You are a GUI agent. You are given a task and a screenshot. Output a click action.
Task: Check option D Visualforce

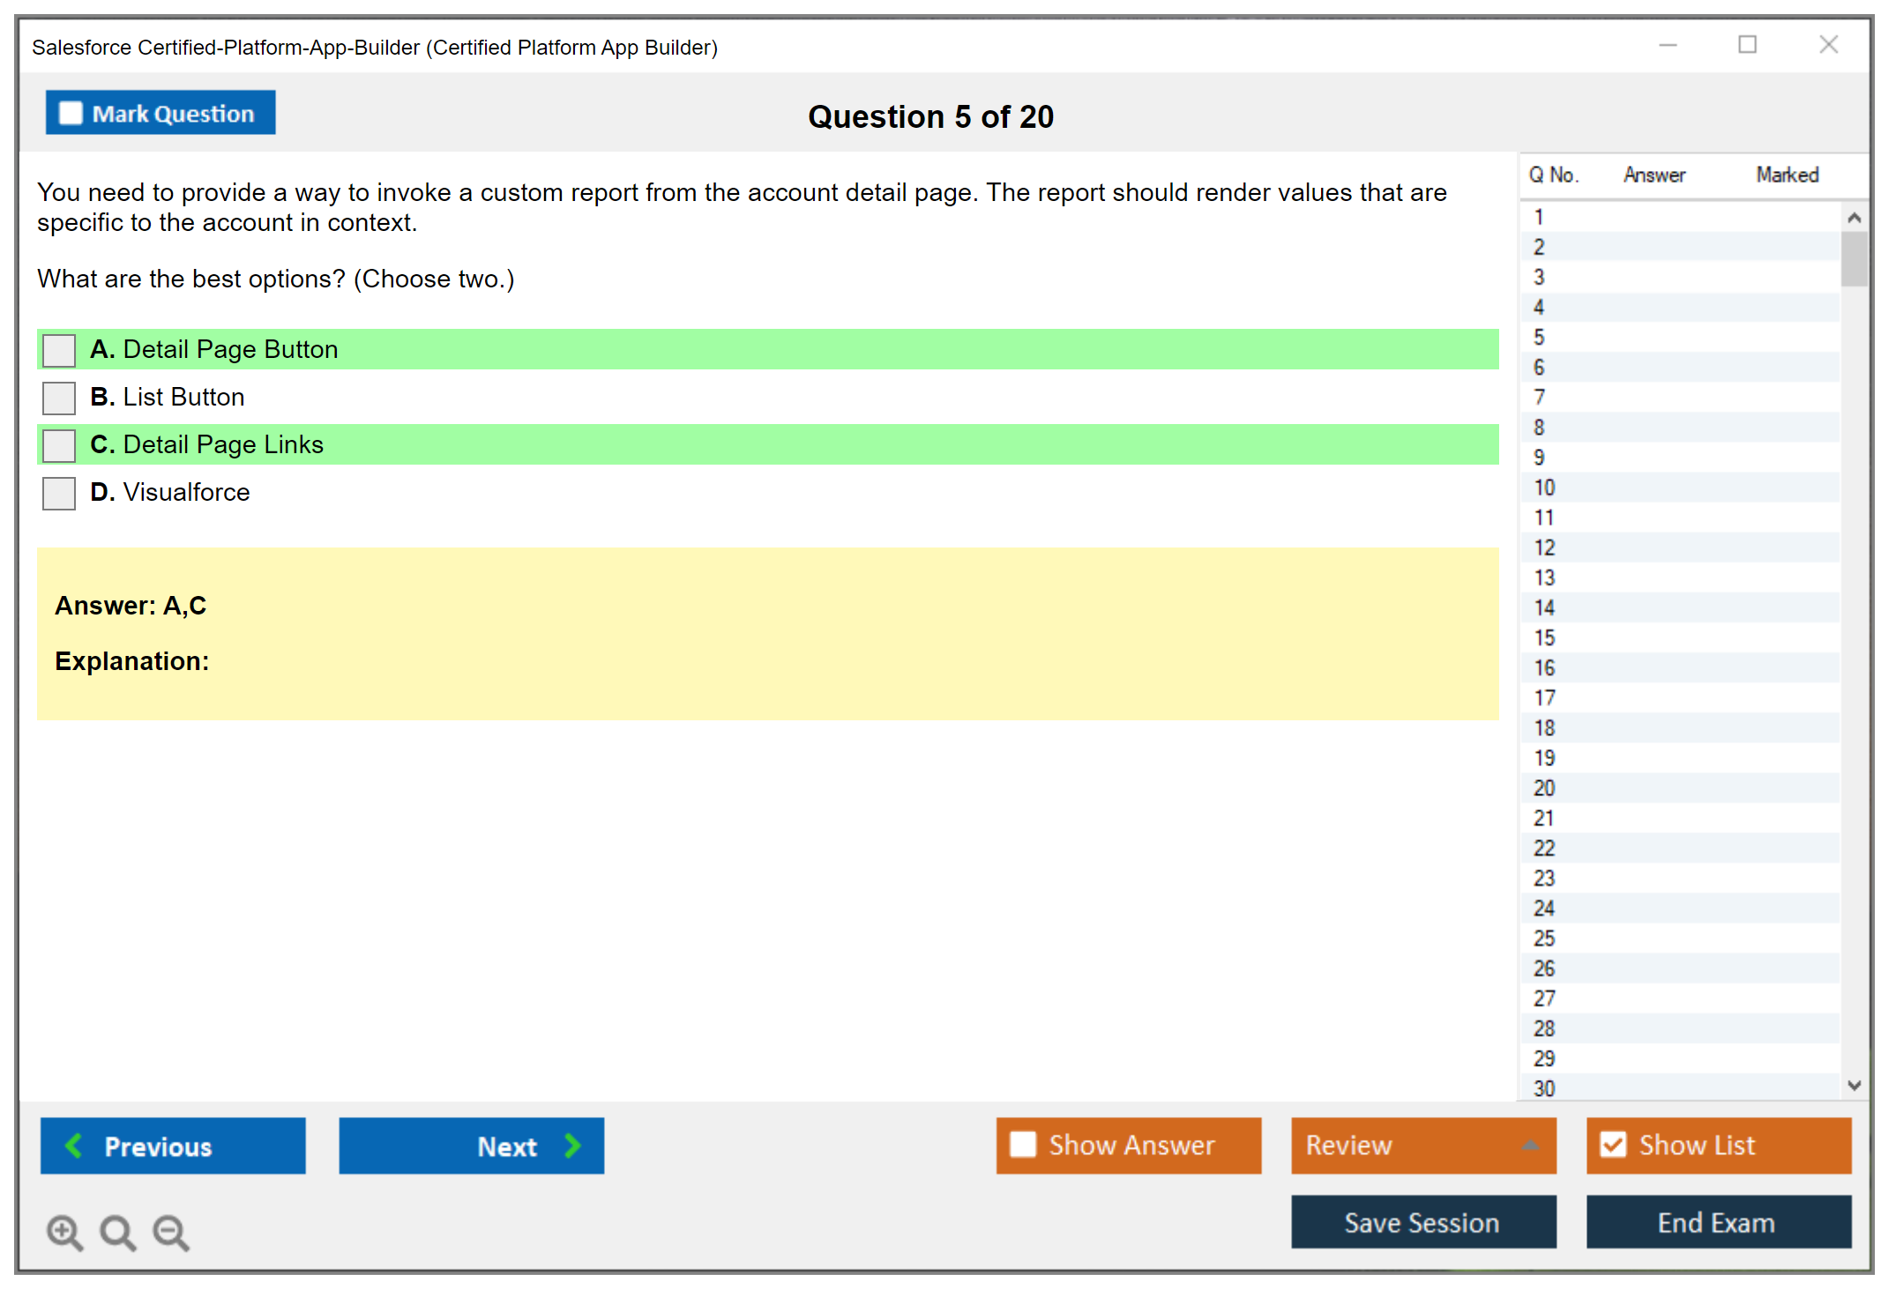click(x=59, y=493)
